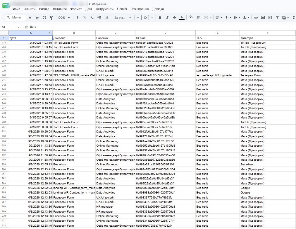Click the print icon in toolbar
Viewport: 296px width, 229px height.
click(x=44, y=18)
